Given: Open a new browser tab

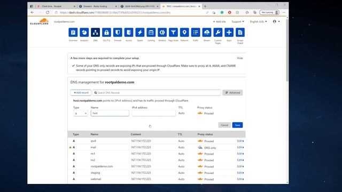Looking at the screenshot, I should (205, 6).
